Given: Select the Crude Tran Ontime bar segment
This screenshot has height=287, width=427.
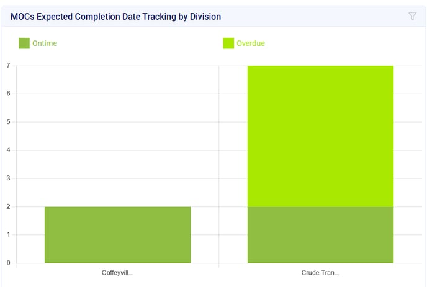Looking at the screenshot, I should tap(320, 234).
